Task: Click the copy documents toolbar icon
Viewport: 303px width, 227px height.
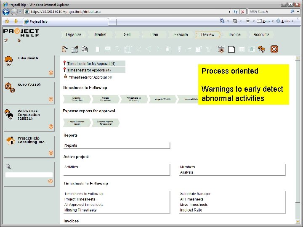Action: tap(85, 49)
